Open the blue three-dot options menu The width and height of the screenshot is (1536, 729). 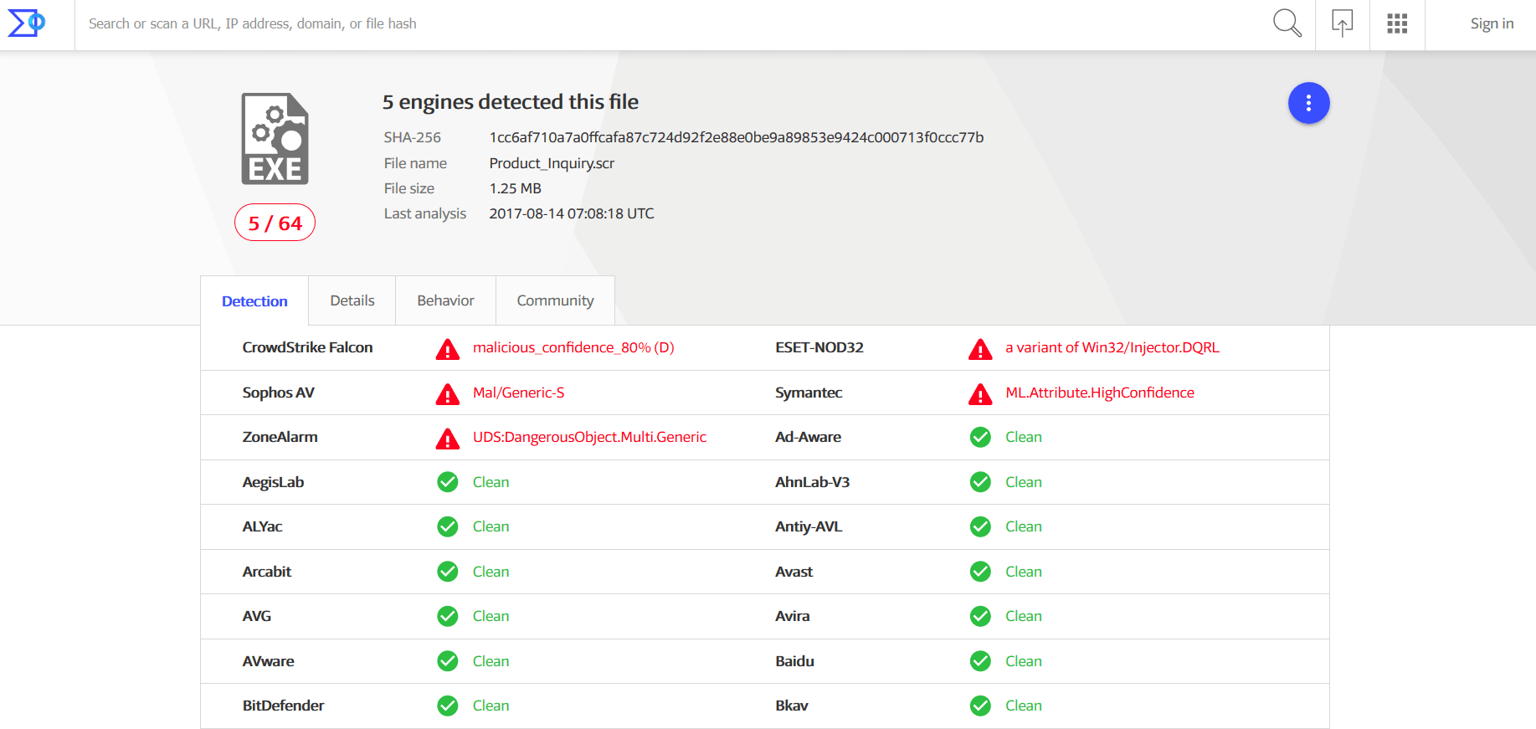click(1308, 103)
